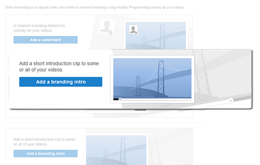Image resolution: width=260 pixels, height=165 pixels.
Task: Click the blue progress dot on the intro preview
Action: [120, 99]
